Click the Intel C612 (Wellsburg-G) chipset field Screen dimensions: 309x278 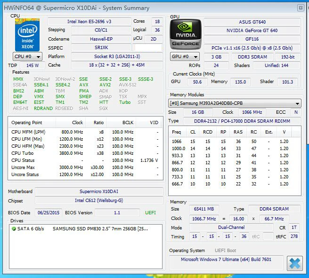(99, 201)
